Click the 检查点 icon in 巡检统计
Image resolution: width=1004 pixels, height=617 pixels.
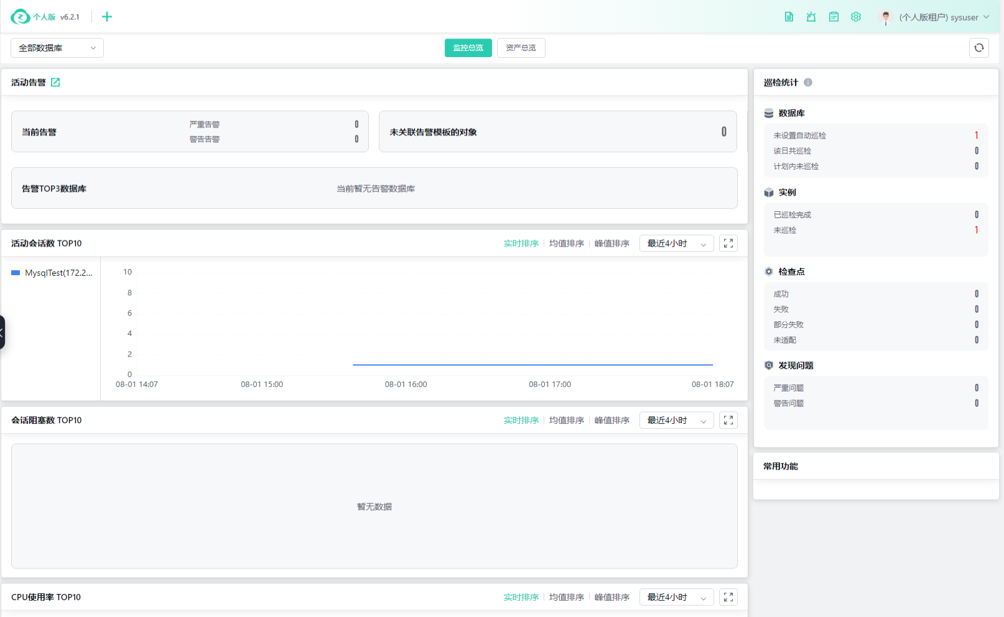click(x=769, y=272)
